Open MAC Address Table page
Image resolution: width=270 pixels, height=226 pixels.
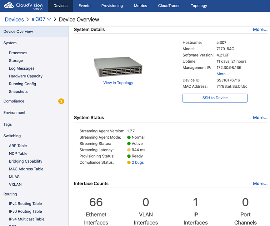tap(26, 169)
